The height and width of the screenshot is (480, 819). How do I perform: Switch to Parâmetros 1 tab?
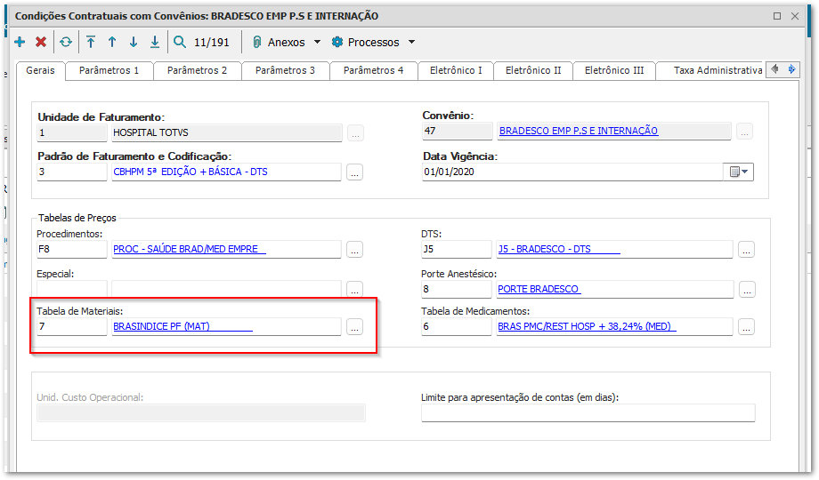coord(109,70)
